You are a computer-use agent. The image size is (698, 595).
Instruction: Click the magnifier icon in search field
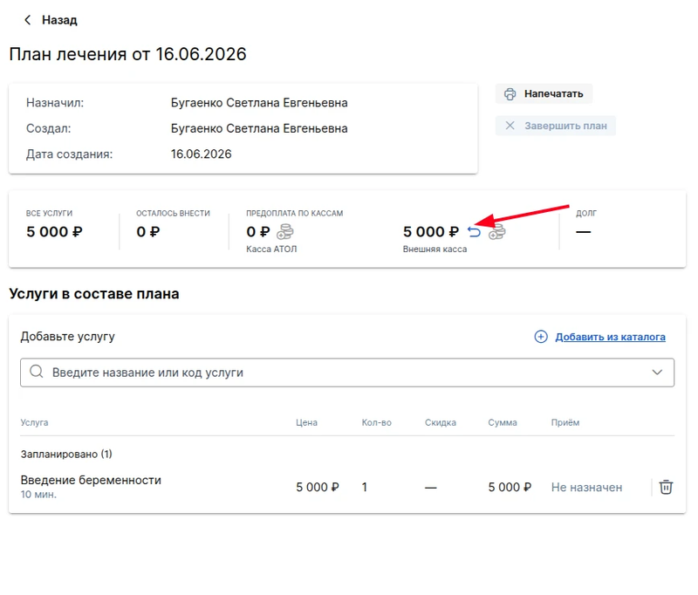coord(37,372)
